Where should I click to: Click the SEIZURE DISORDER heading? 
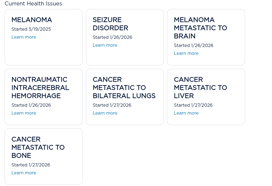click(110, 24)
